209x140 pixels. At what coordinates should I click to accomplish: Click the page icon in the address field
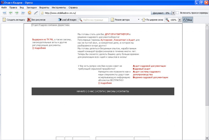(x=42, y=13)
